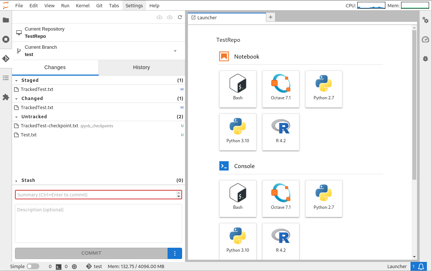The height and width of the screenshot is (271, 432).
Task: Click the Git push cloud icon
Action: [170, 17]
